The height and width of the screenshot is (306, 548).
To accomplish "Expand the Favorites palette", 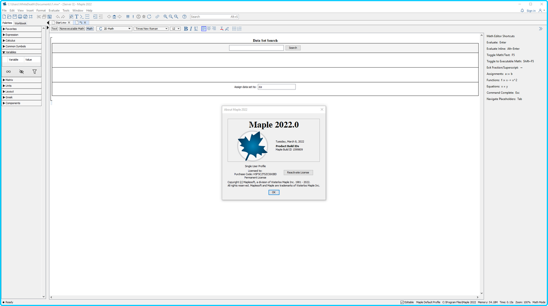I will coord(21,29).
